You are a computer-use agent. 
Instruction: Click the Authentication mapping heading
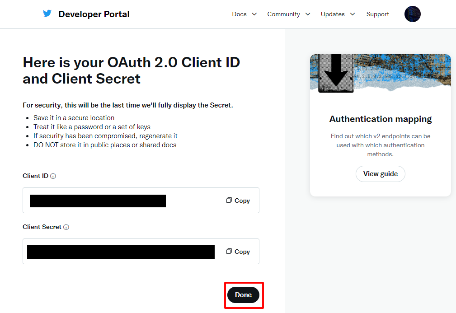point(381,119)
